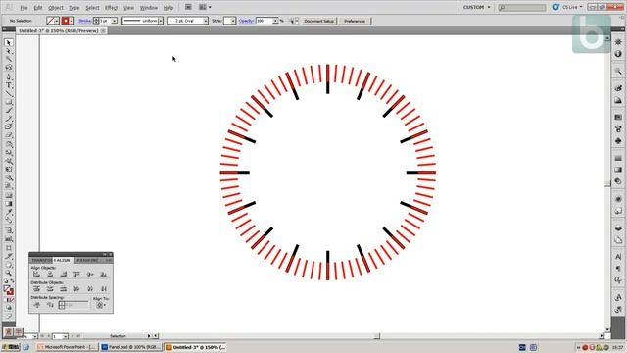Switch to the Transform panel tab

pyautogui.click(x=41, y=260)
